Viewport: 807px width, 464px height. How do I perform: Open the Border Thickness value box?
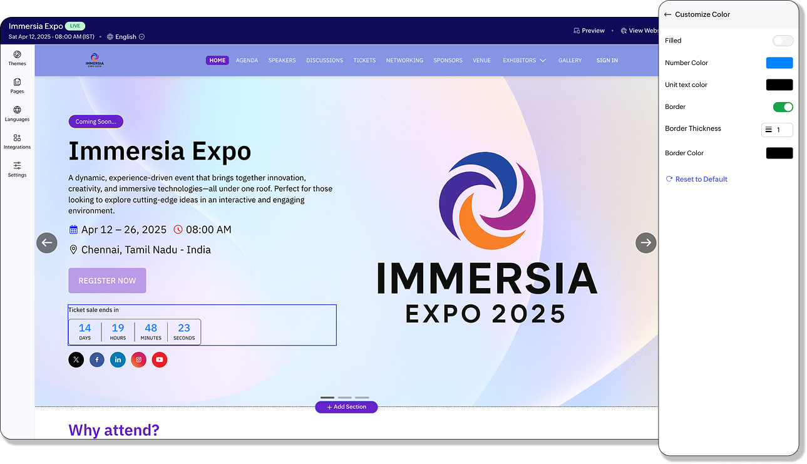(777, 130)
